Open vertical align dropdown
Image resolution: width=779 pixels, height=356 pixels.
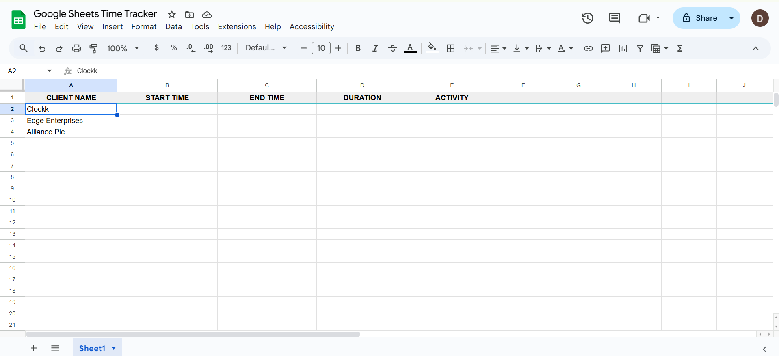tap(521, 48)
